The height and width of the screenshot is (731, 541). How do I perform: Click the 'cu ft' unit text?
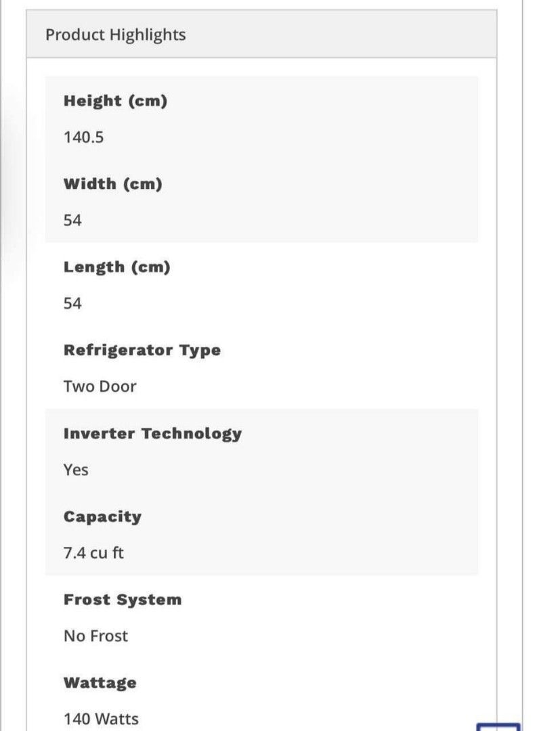(x=107, y=554)
